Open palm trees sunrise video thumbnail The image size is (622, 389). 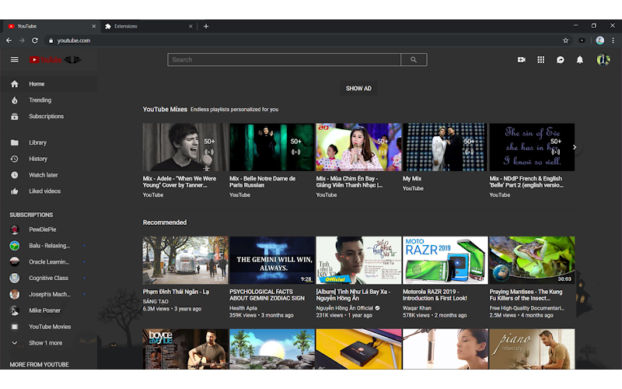click(x=271, y=349)
